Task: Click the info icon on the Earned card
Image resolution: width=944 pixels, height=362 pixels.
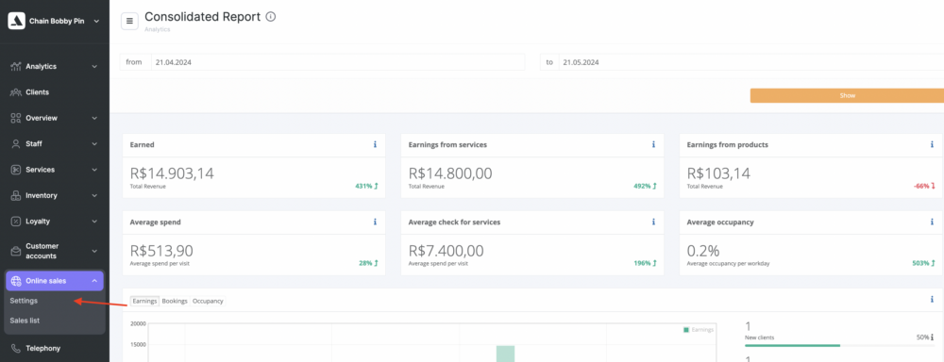Action: point(375,145)
